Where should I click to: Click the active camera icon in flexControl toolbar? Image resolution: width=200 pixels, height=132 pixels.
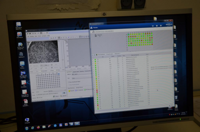(41, 33)
